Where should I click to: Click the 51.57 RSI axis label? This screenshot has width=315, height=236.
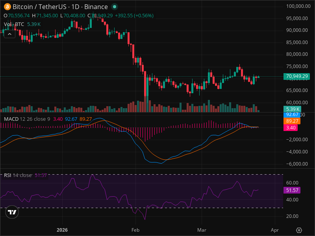coord(292,190)
